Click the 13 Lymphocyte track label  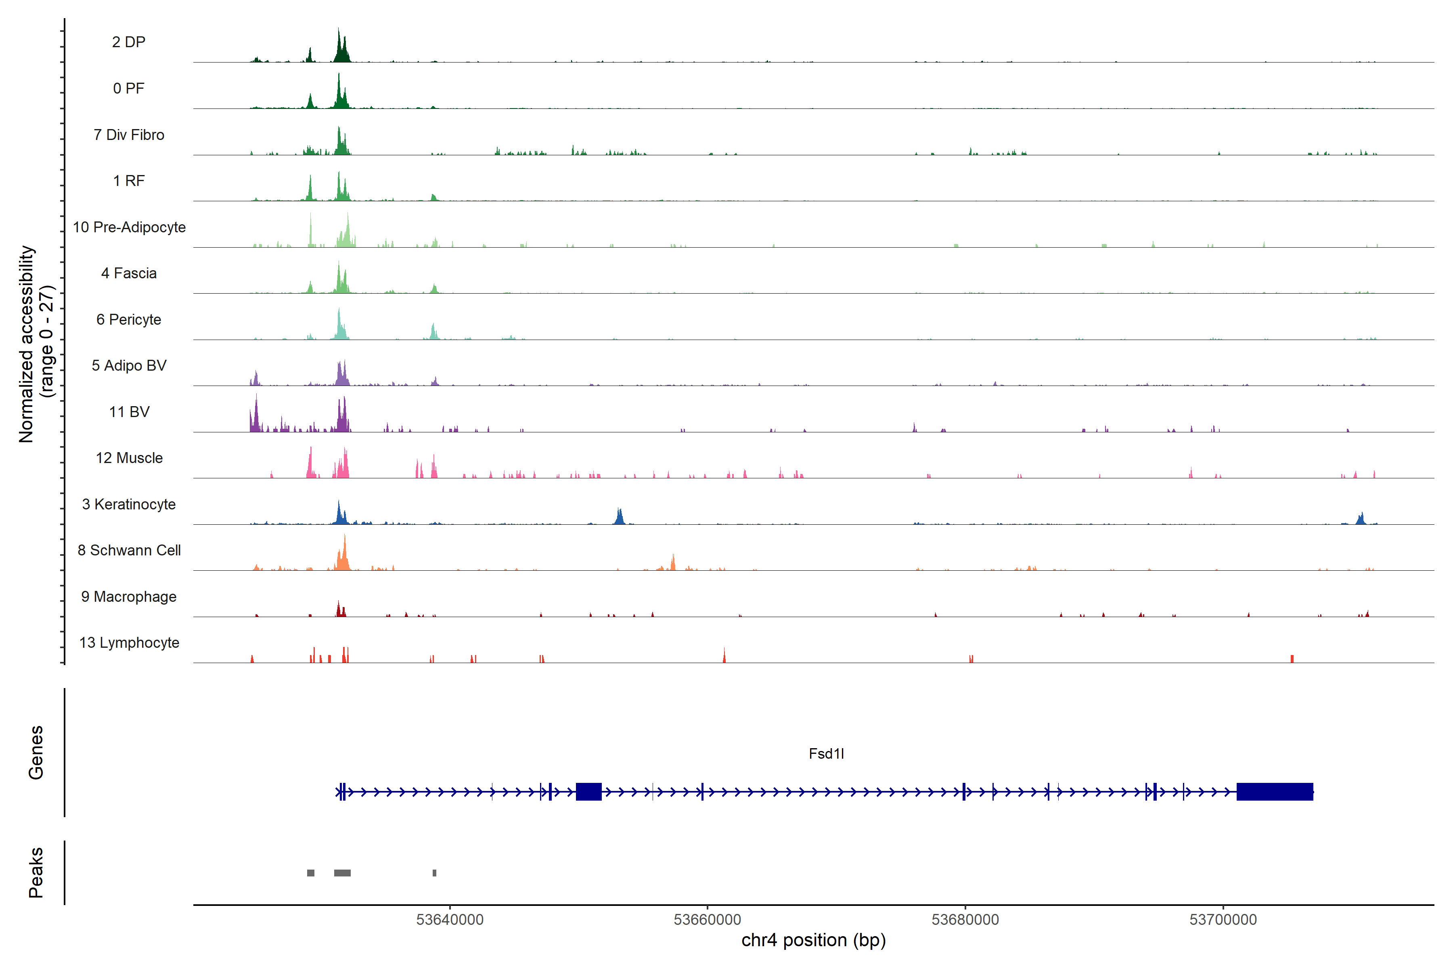pos(129,643)
